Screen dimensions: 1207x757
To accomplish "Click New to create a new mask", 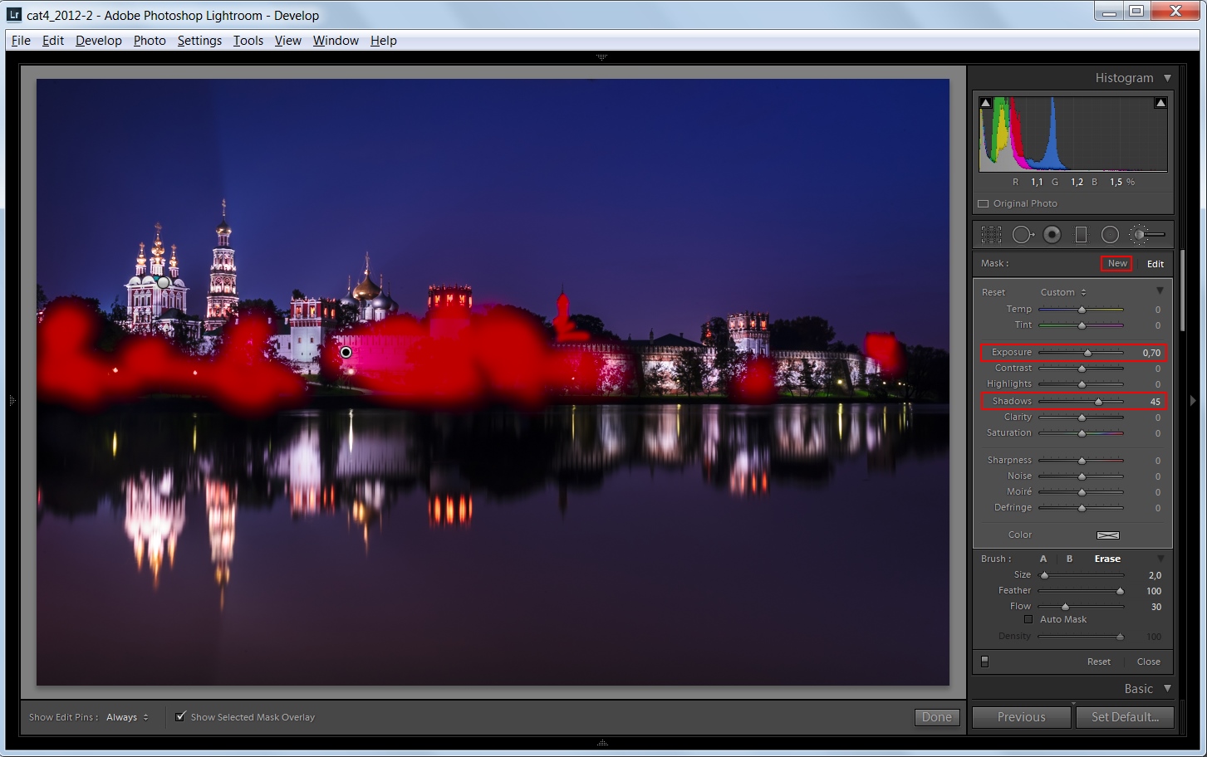I will [1117, 263].
